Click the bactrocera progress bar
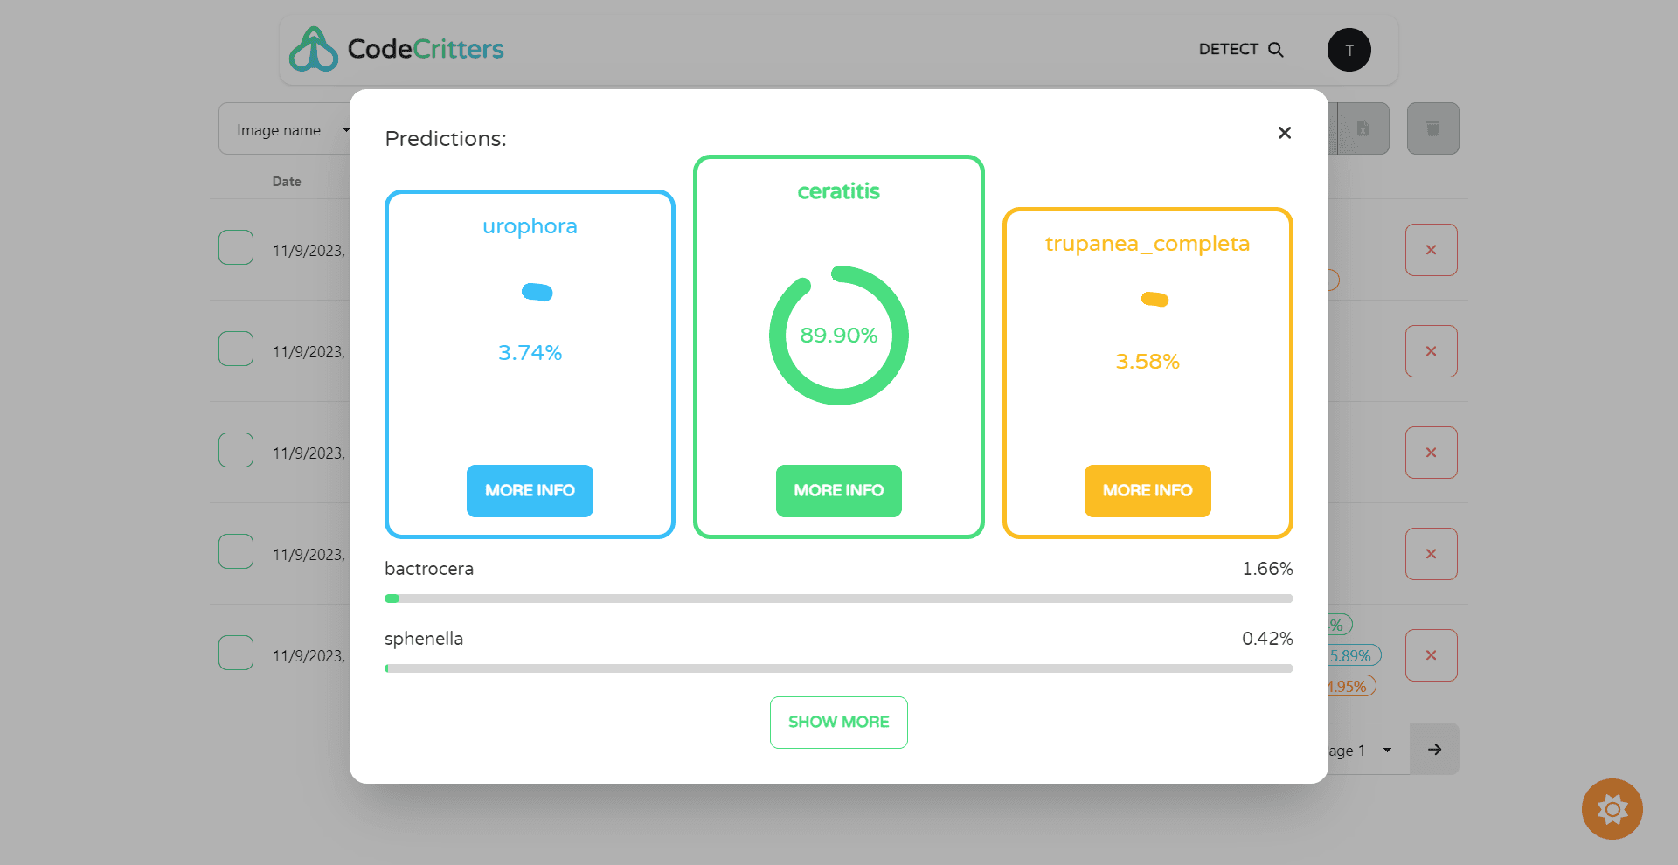The height and width of the screenshot is (865, 1678). tap(838, 599)
